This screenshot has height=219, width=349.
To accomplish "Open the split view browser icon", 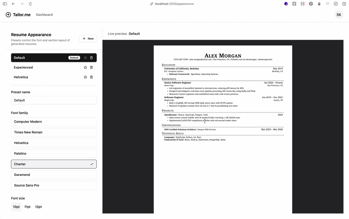I will (344, 4).
